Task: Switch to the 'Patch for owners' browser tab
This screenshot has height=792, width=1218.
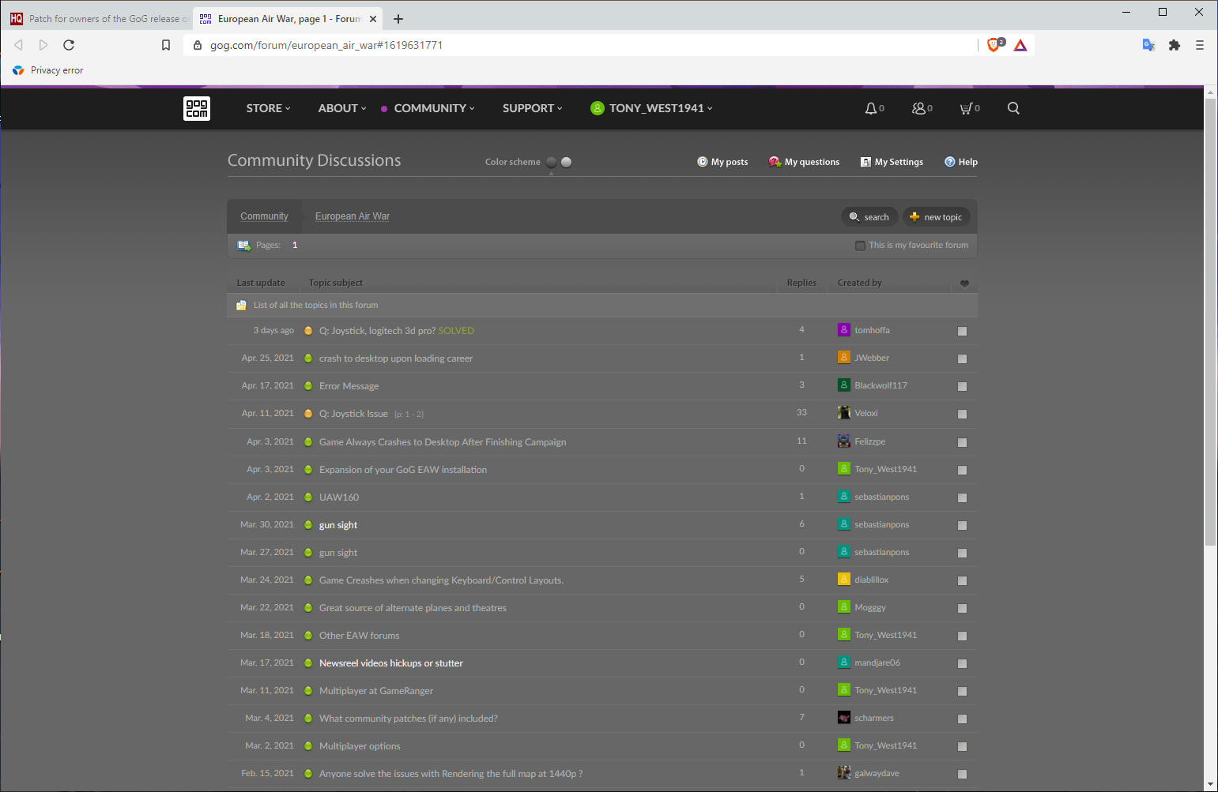Action: (x=99, y=19)
